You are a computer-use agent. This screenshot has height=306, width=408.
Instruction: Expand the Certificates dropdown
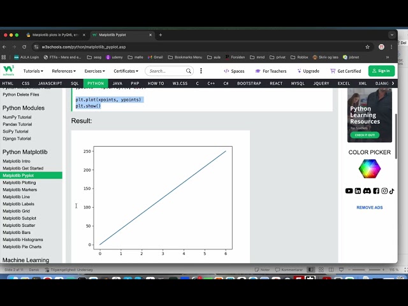pyautogui.click(x=126, y=71)
